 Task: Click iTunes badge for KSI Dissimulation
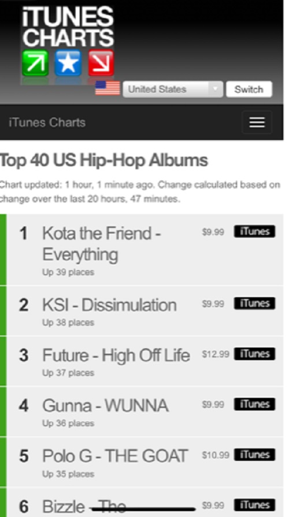(254, 304)
